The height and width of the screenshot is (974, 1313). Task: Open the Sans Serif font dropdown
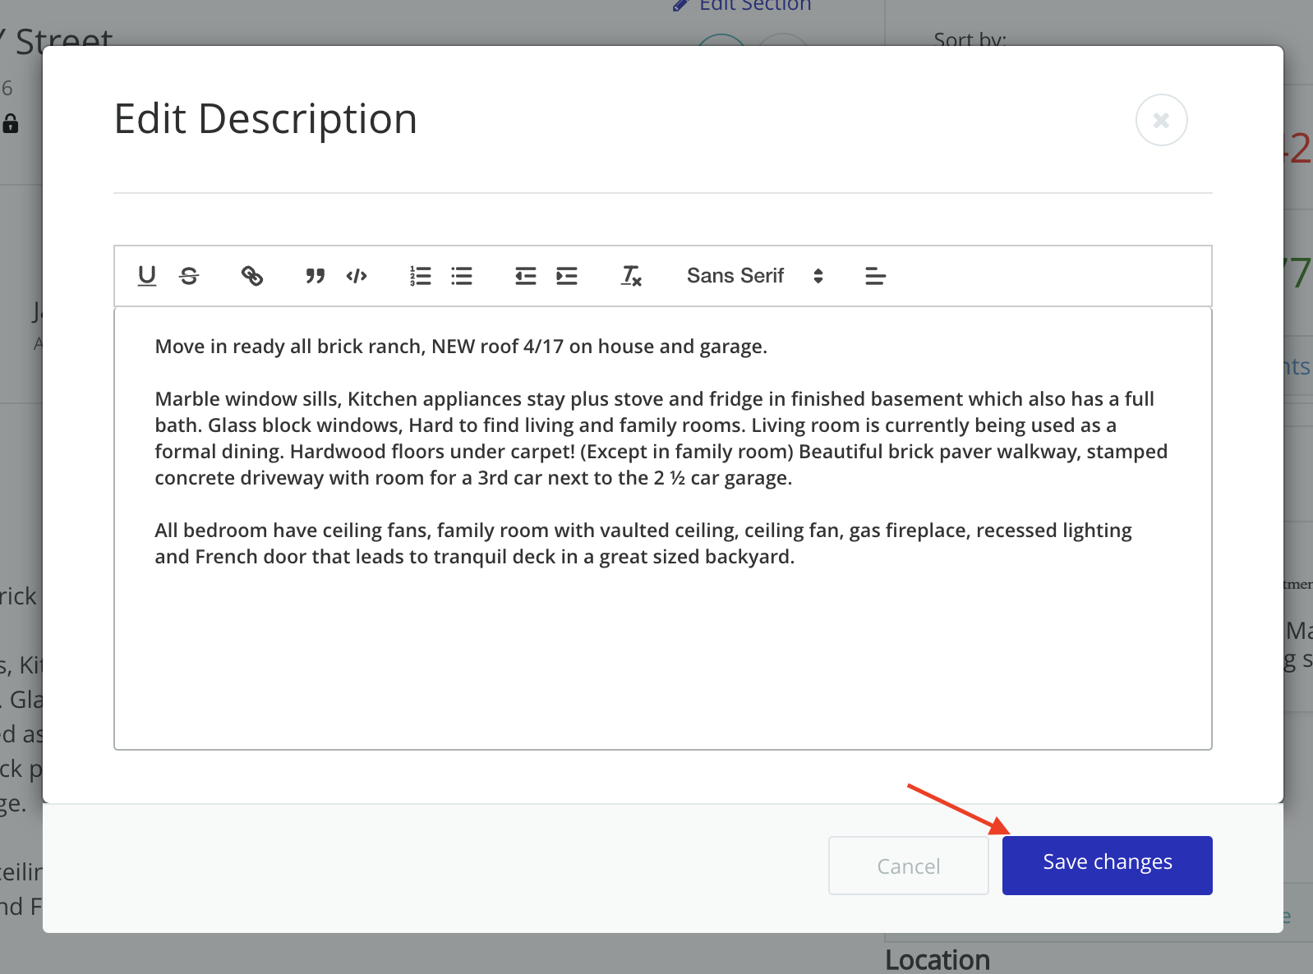[754, 276]
